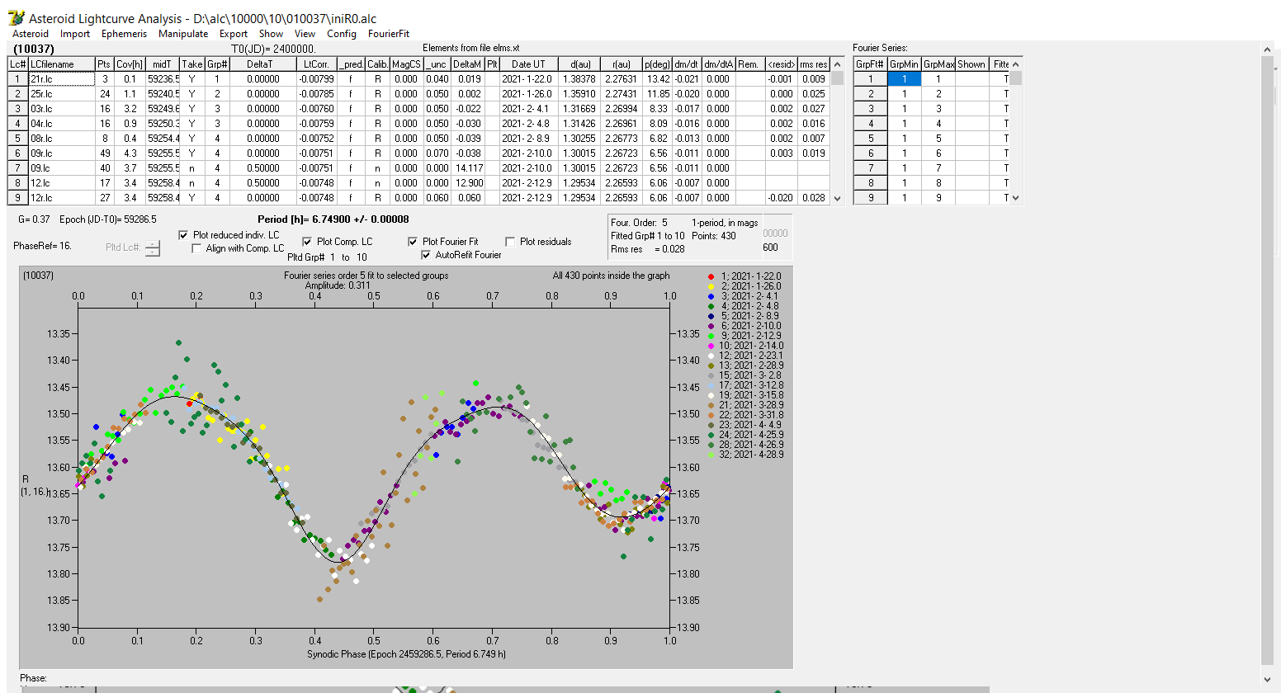Select the 12r.lc filename cell
1281x693 pixels.
pos(61,198)
